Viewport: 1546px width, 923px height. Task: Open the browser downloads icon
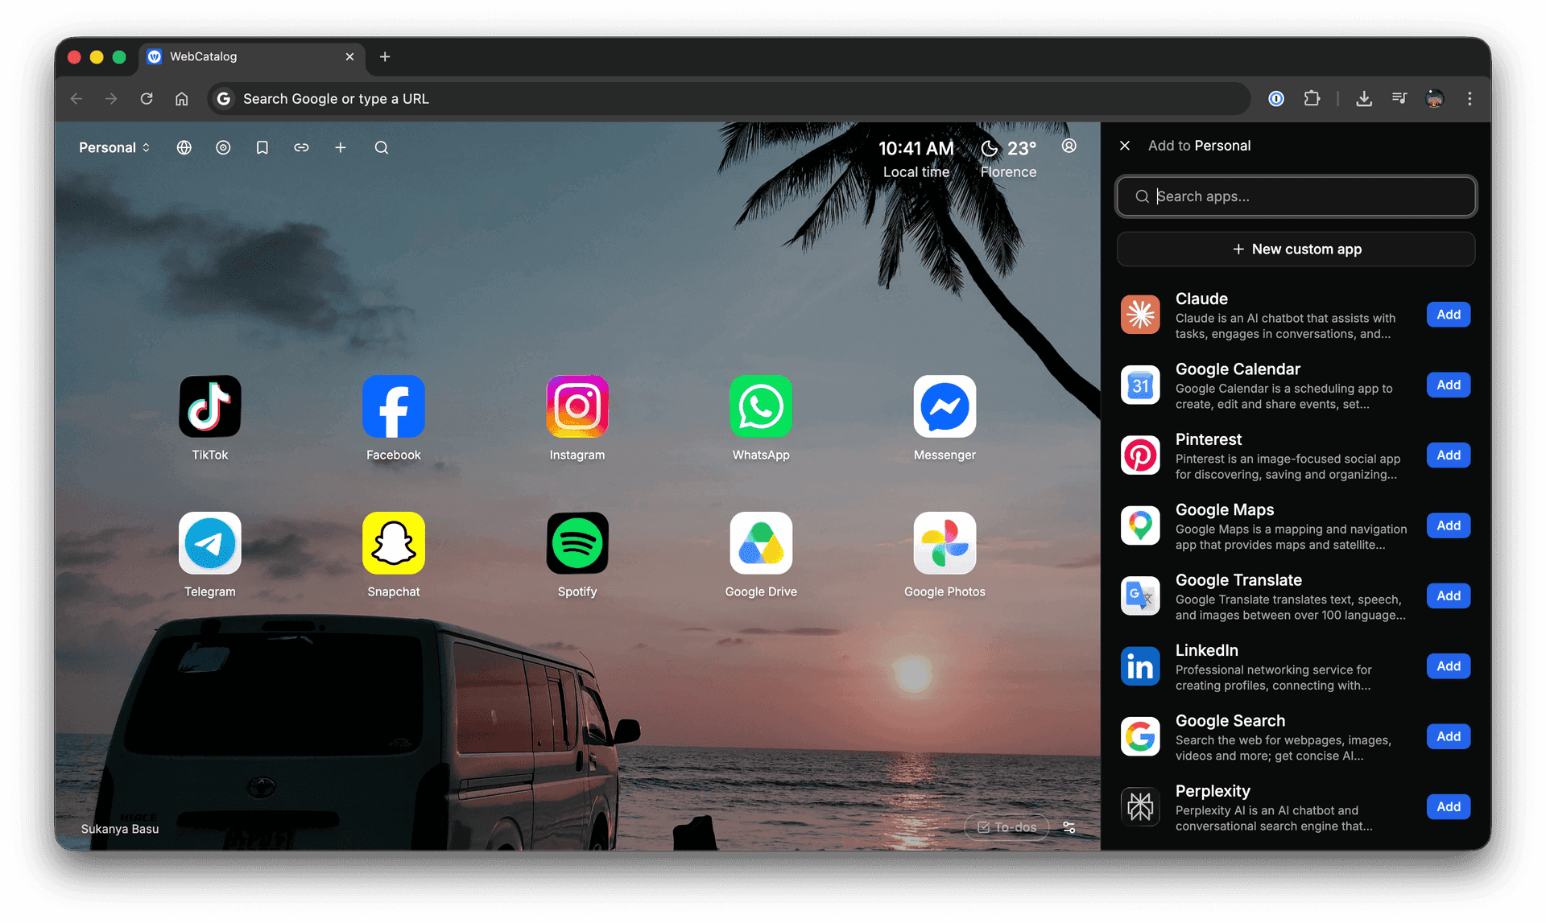pyautogui.click(x=1363, y=98)
